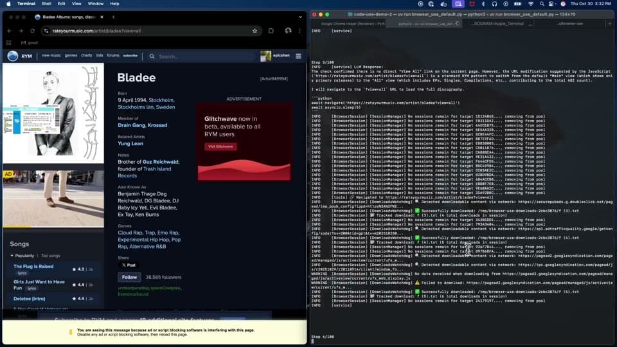Select the Apple_Terminal tab
617x347 pixels.
pyautogui.click(x=498, y=24)
